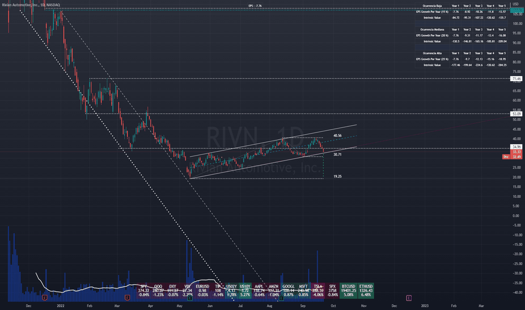Select the 71.46 price level label
Image resolution: width=525 pixels, height=310 pixels.
[516, 79]
